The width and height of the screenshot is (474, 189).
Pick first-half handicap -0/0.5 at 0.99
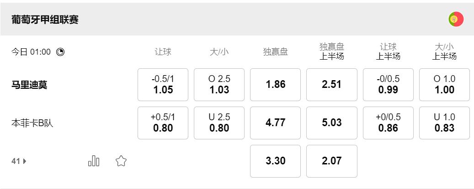point(388,85)
